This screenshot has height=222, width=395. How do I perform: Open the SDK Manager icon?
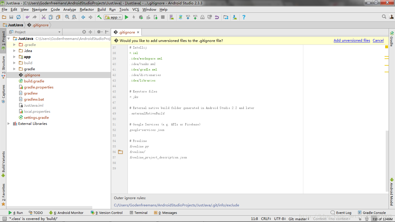pyautogui.click(x=235, y=17)
